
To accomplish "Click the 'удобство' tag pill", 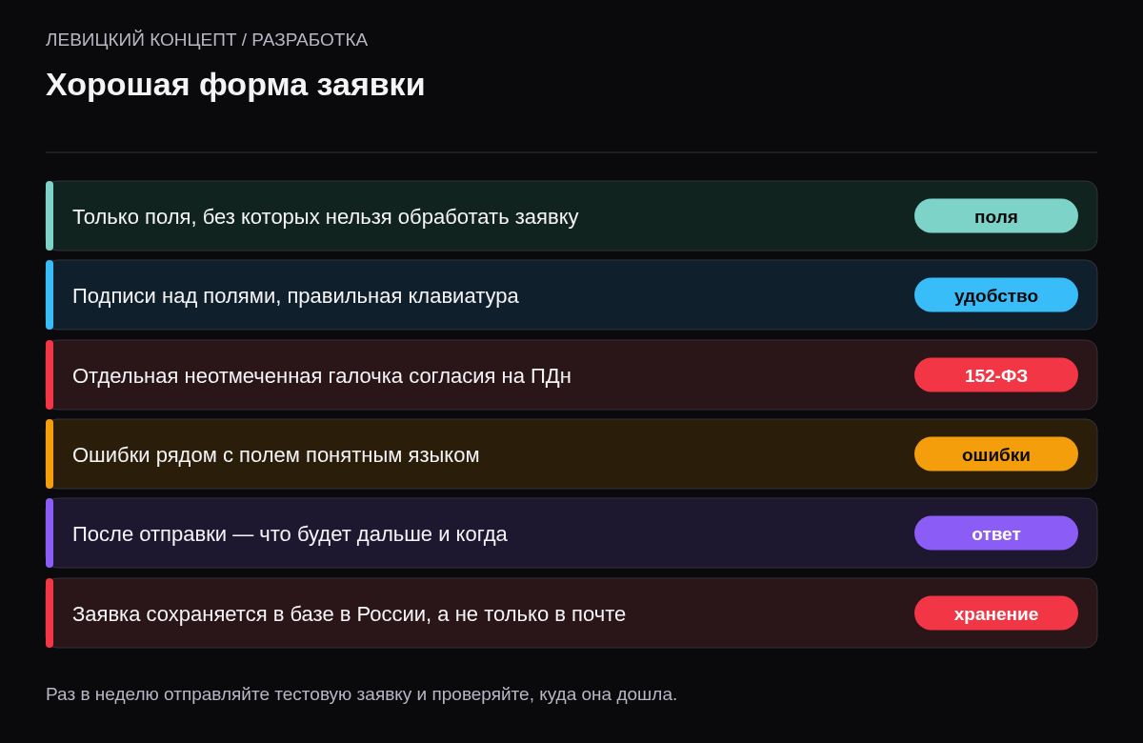I will (x=996, y=295).
